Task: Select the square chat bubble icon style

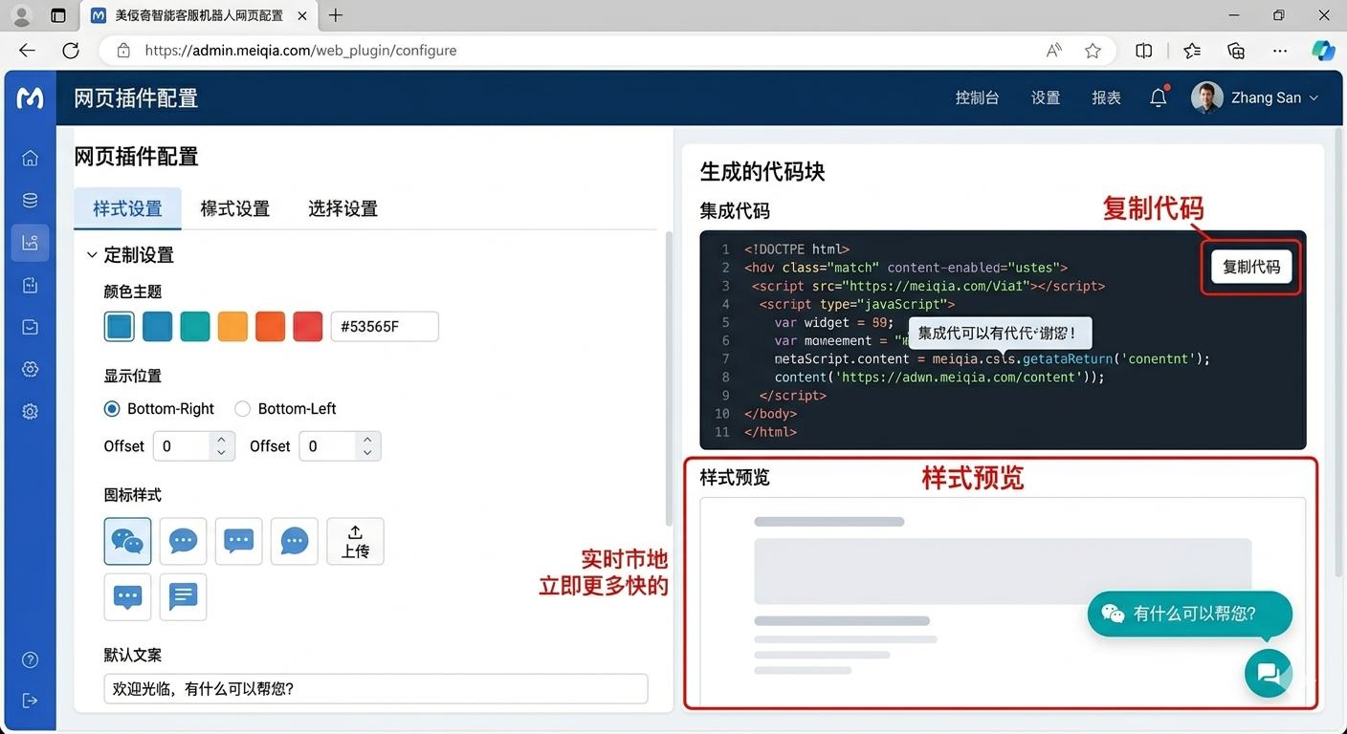Action: click(238, 541)
